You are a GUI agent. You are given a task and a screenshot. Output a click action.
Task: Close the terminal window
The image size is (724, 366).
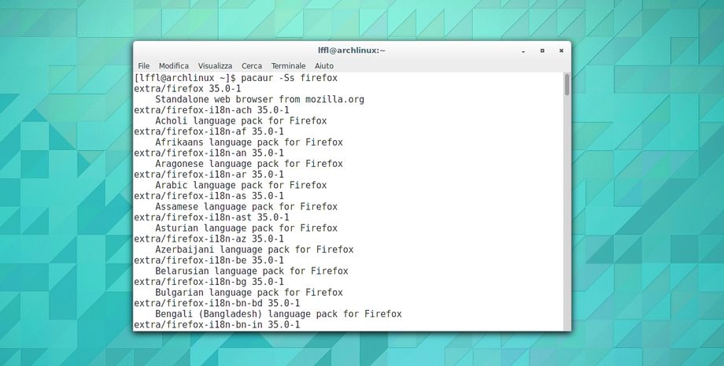click(561, 50)
